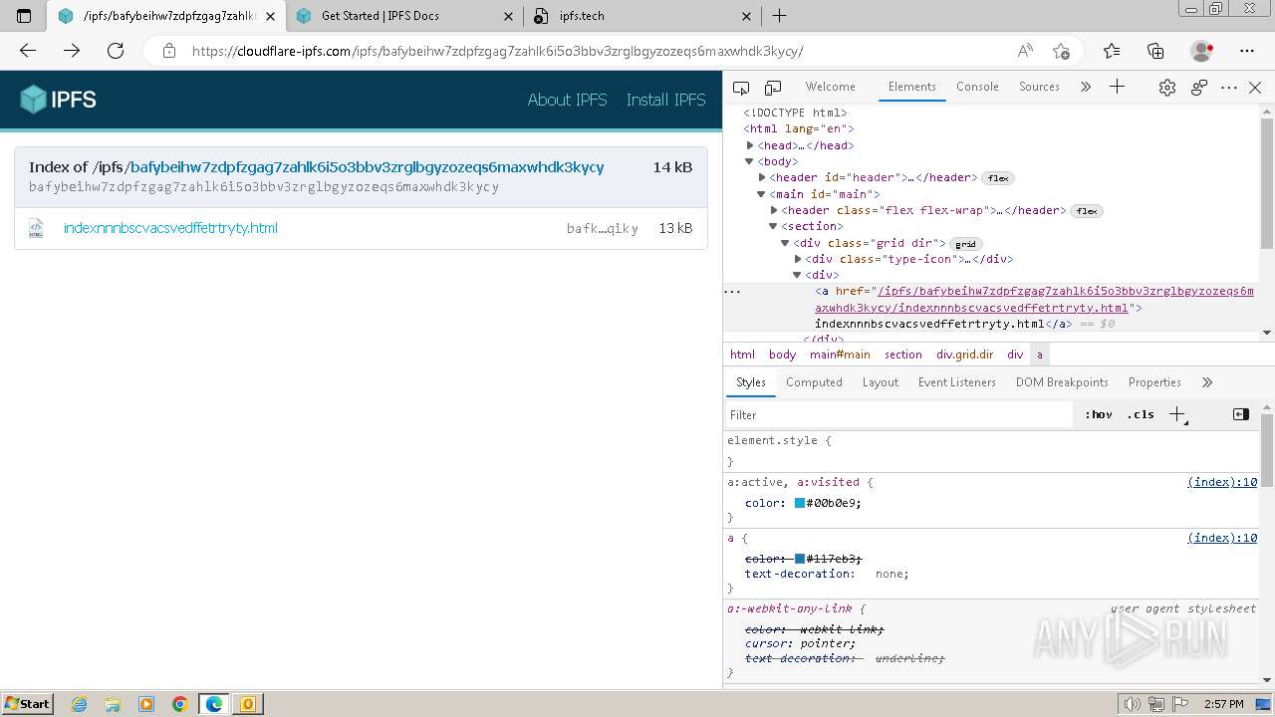The image size is (1275, 717).
Task: Click the #117eb3 color swatch
Action: 799,559
